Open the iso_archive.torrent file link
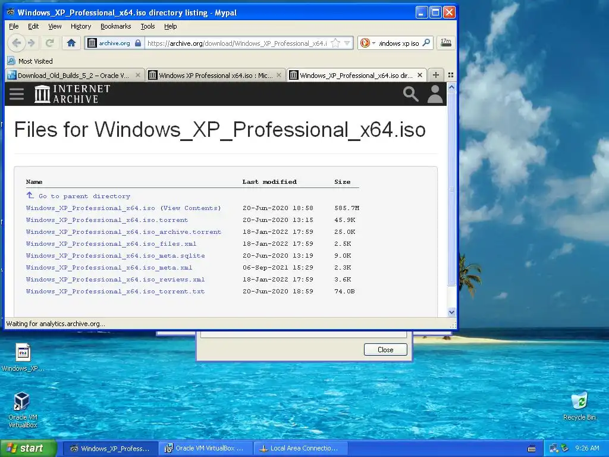 [x=124, y=232]
